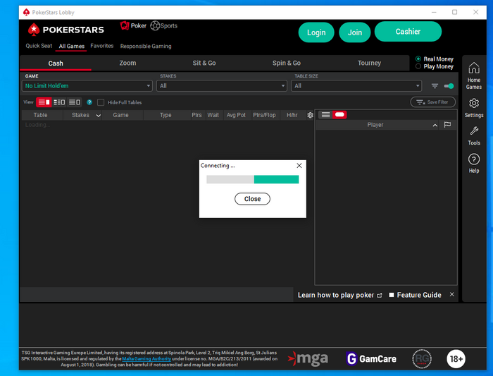Sort by Game column header

tap(120, 115)
